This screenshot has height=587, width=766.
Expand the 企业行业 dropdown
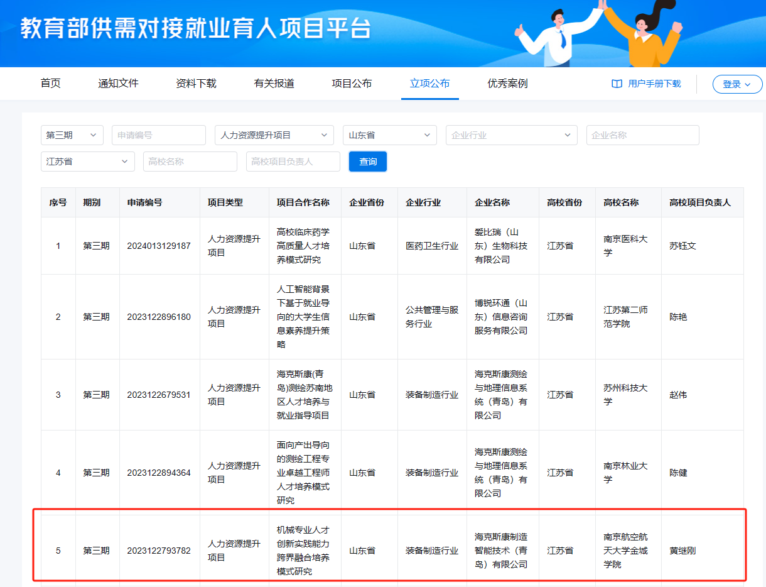click(x=512, y=135)
